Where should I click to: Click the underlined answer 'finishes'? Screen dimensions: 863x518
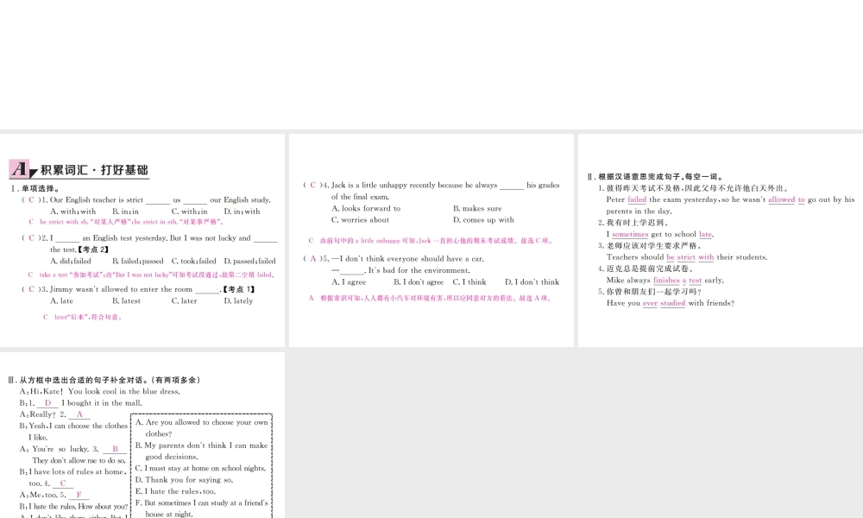[666, 281]
